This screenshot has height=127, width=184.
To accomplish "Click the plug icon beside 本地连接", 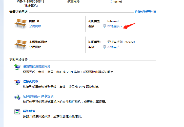I will click(x=105, y=47).
